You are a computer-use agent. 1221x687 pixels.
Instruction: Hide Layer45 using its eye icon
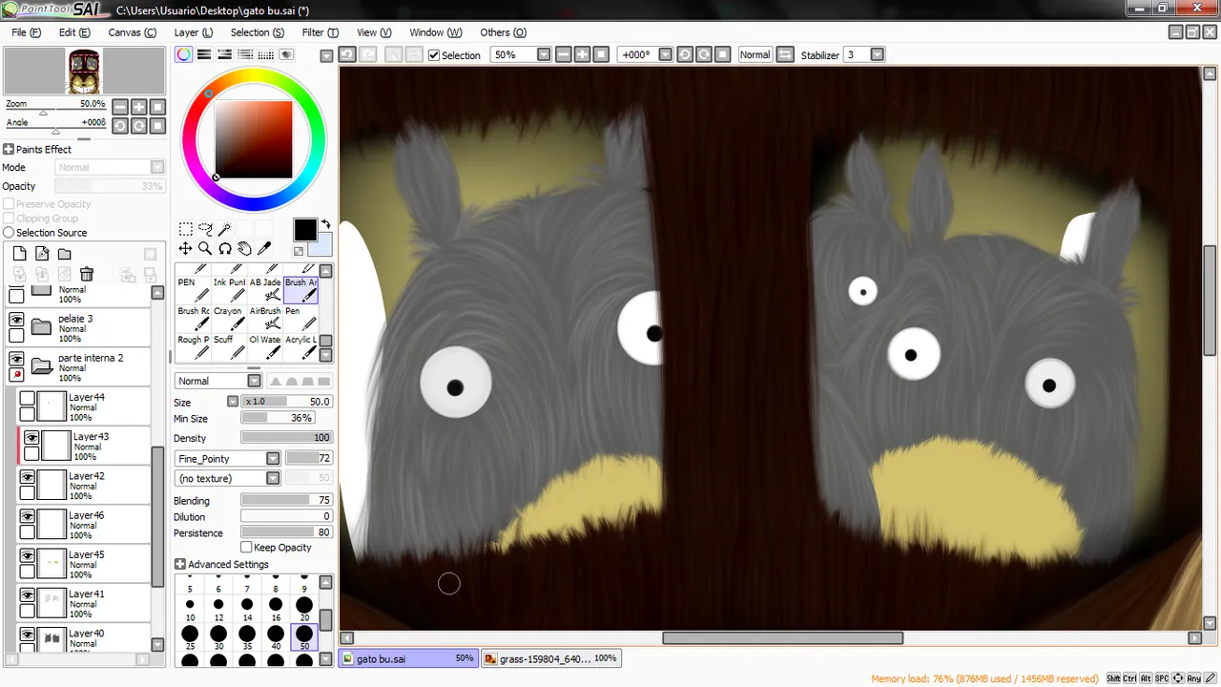(27, 555)
